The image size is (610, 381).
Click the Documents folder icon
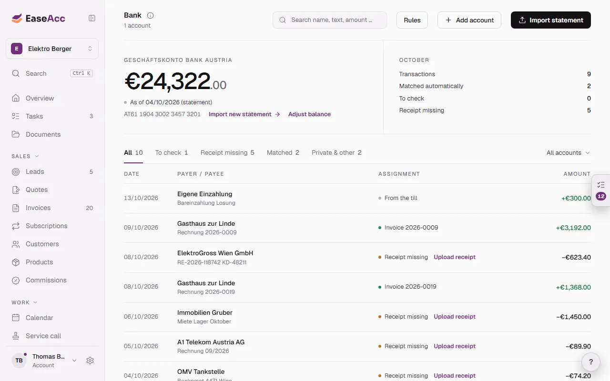pyautogui.click(x=16, y=134)
